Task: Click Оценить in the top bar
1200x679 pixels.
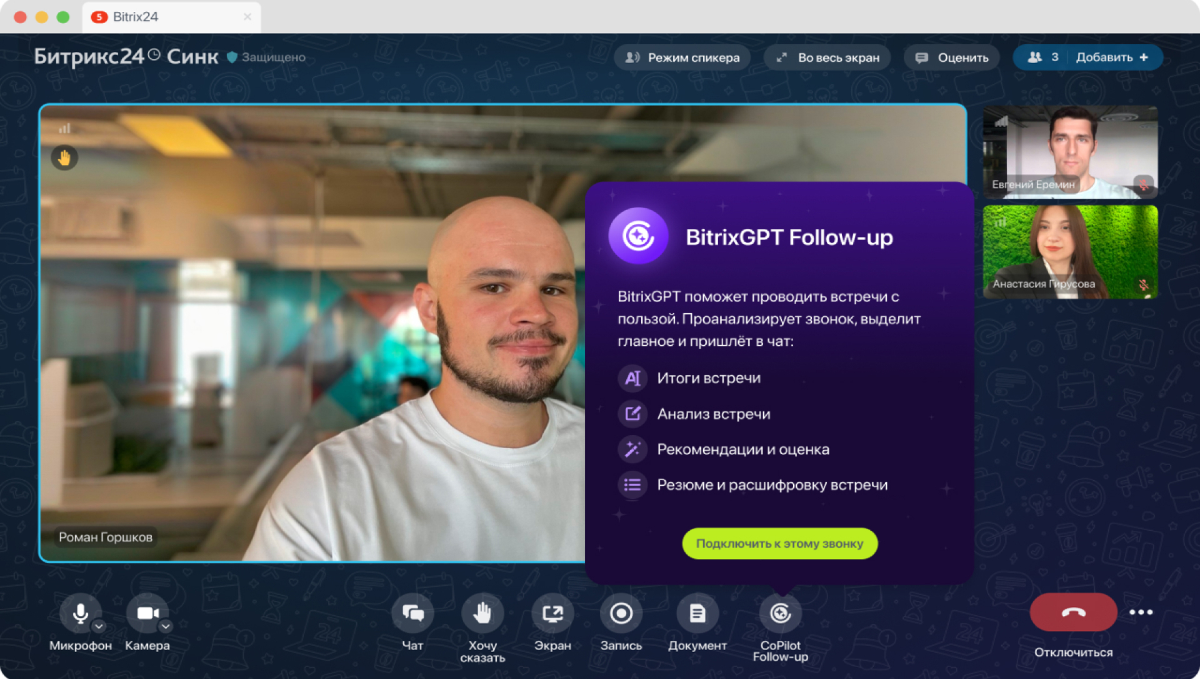Action: point(951,58)
